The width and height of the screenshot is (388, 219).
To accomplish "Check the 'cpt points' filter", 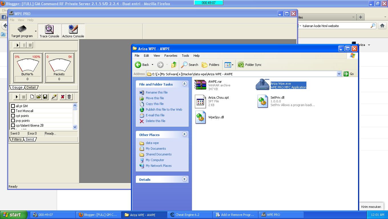I will tap(13, 115).
